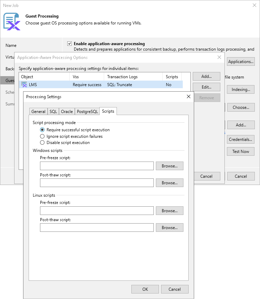Select Require successful script execution
Viewport: 260px width, 299px height.
coord(42,130)
